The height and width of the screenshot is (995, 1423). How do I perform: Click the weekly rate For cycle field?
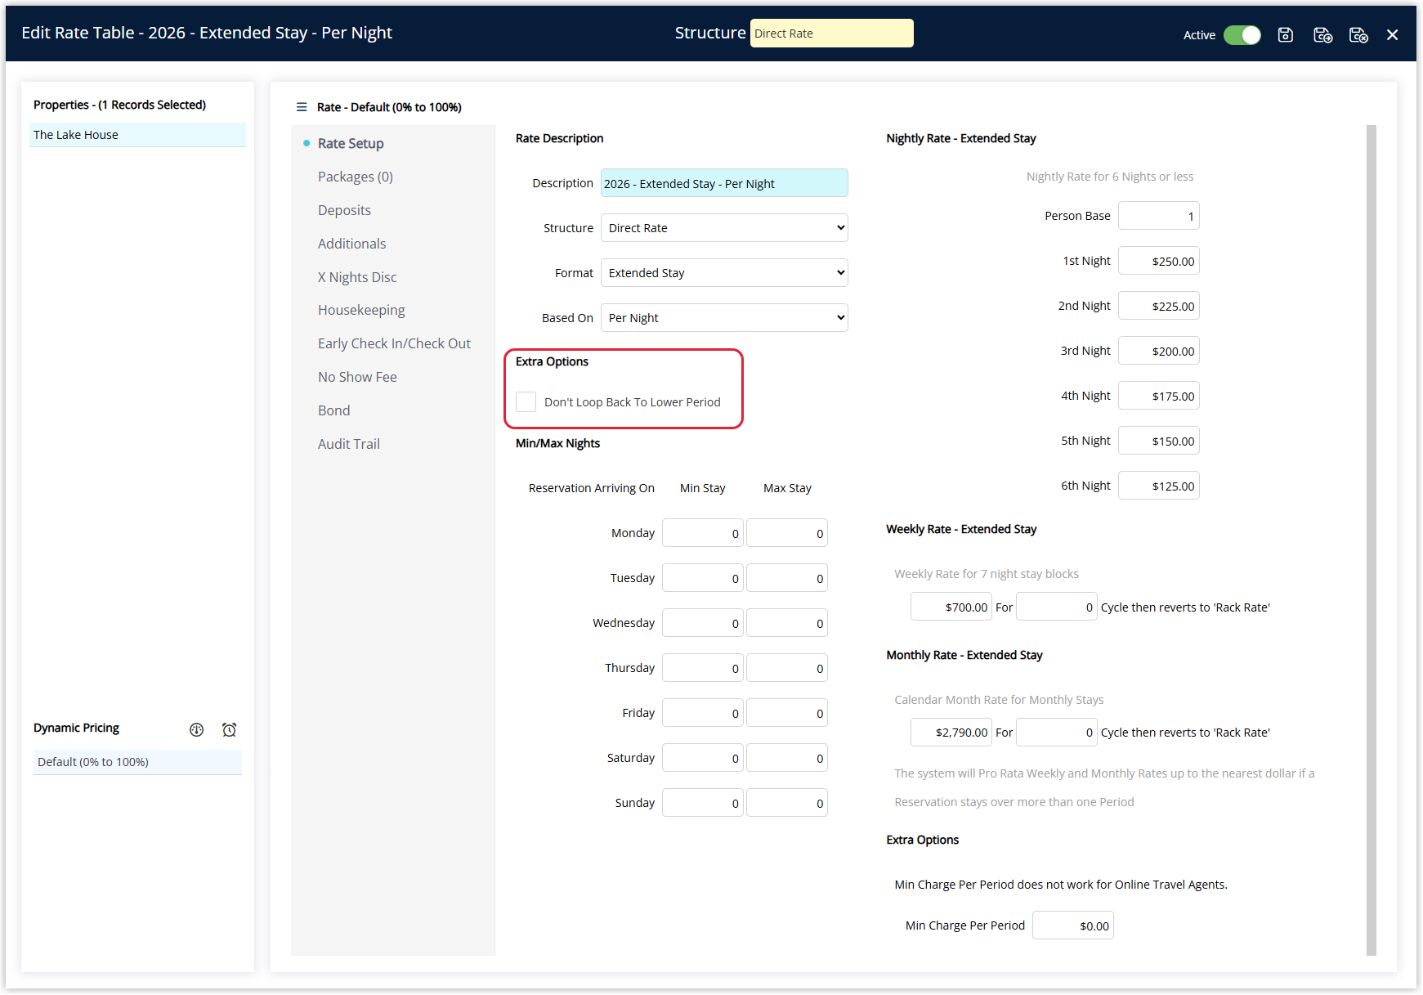click(x=1057, y=607)
